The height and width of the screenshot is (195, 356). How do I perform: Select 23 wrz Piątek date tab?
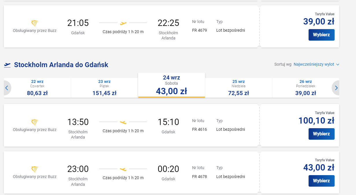point(104,88)
